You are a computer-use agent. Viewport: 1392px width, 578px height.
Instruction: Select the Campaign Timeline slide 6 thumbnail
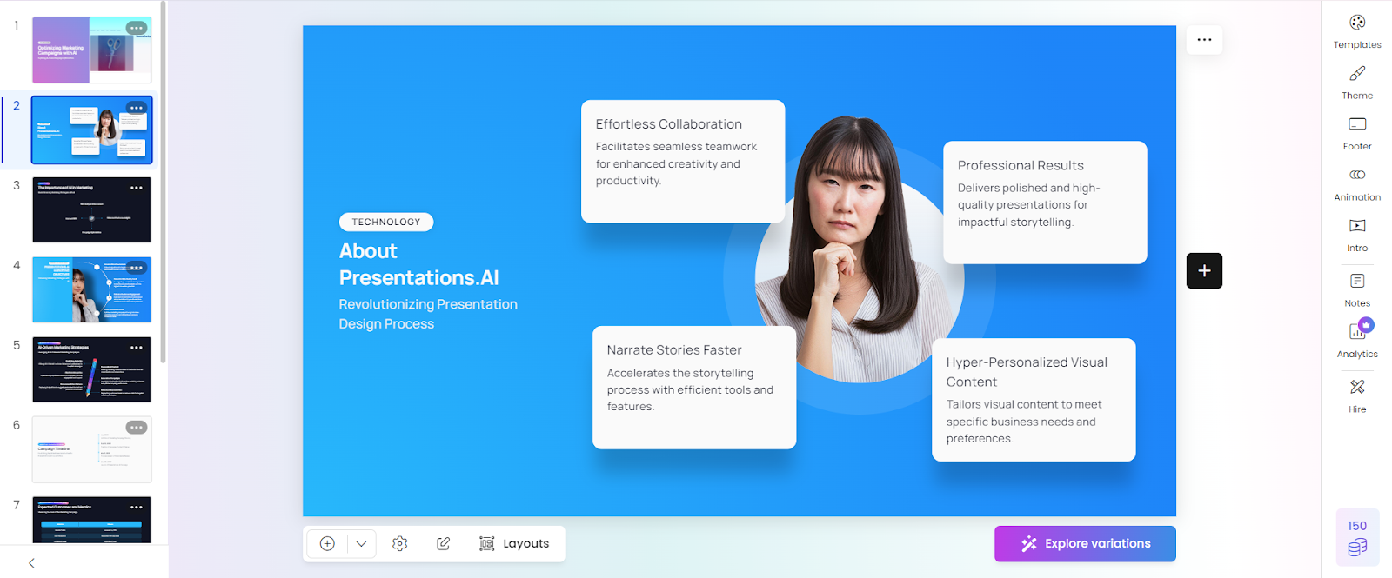click(x=91, y=449)
